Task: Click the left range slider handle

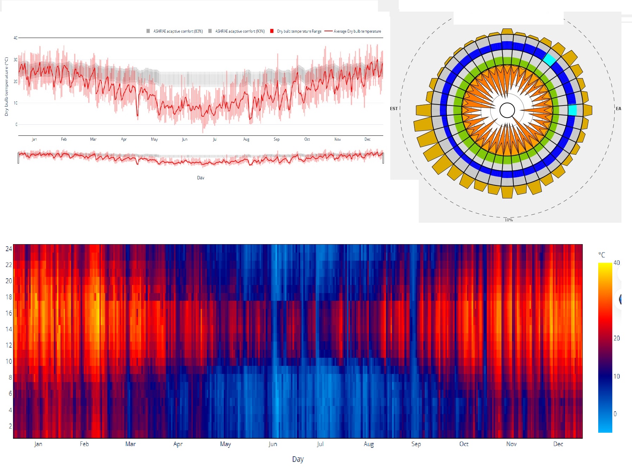Action: tap(18, 158)
